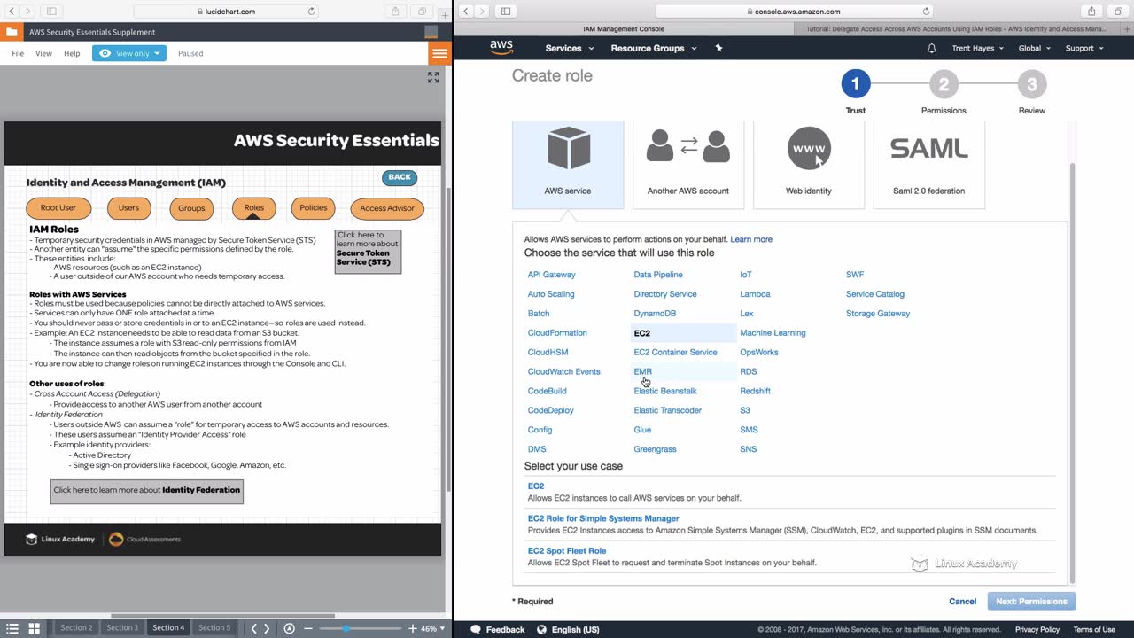
Task: Toggle sidebar in the Lucidchart Safari window
Action: 51,12
